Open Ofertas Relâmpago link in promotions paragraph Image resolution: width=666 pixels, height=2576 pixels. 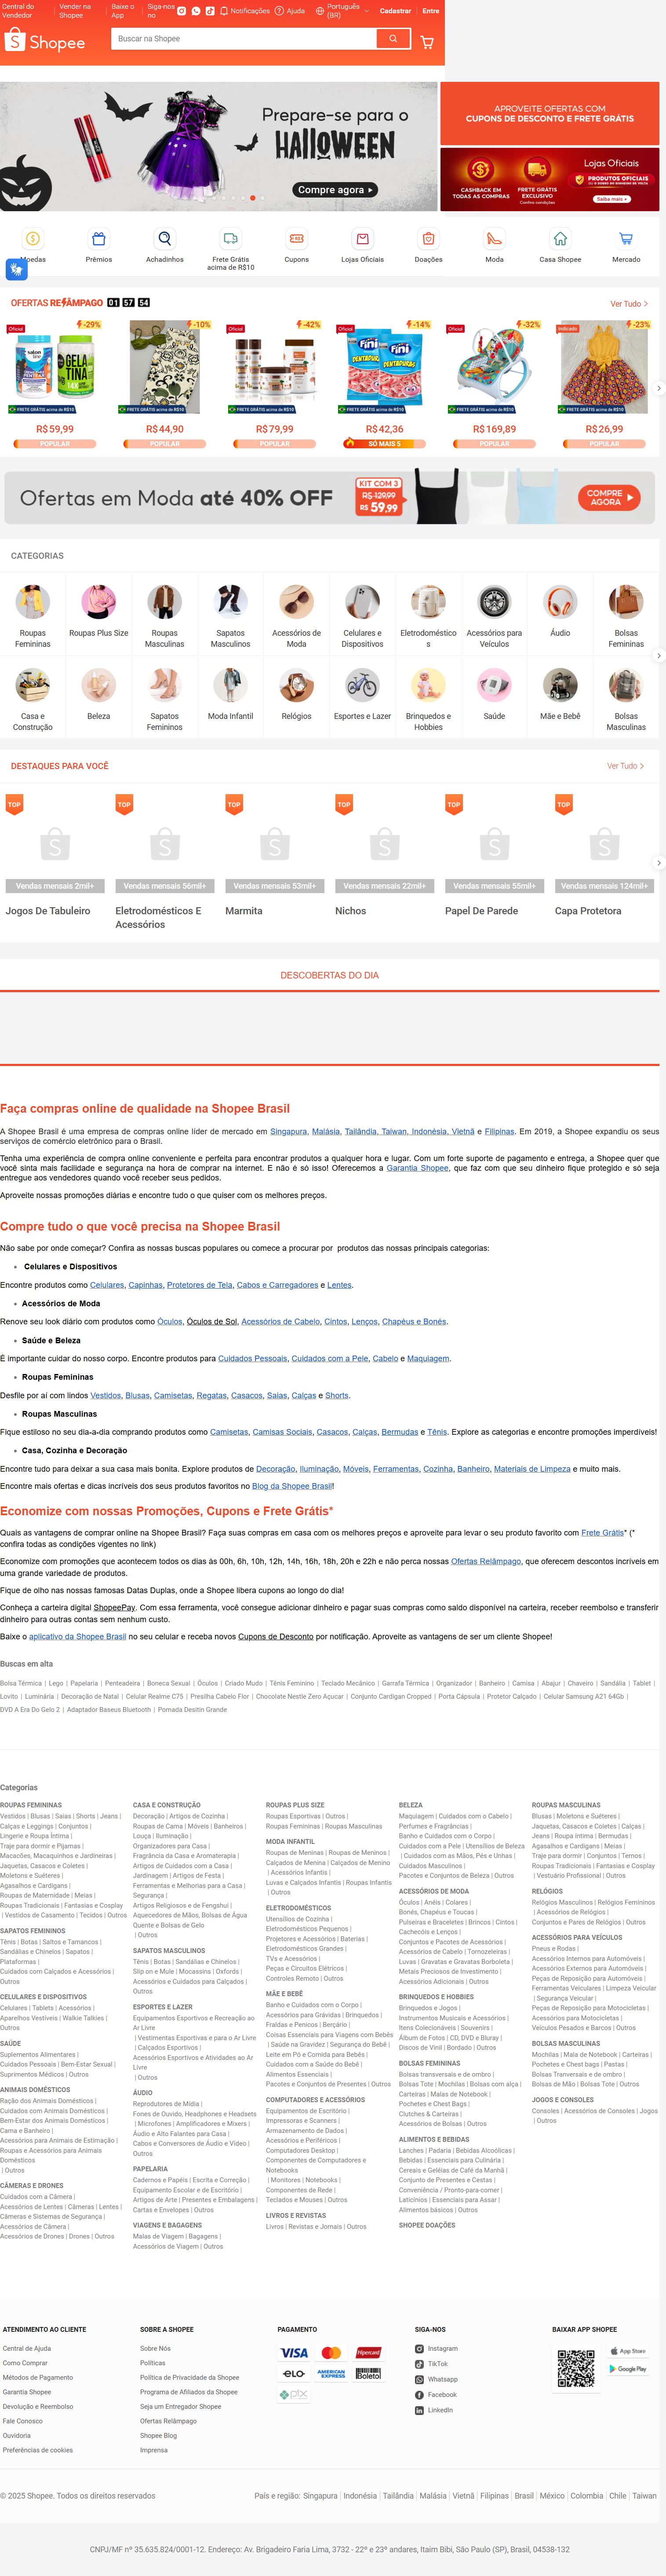coord(485,1561)
